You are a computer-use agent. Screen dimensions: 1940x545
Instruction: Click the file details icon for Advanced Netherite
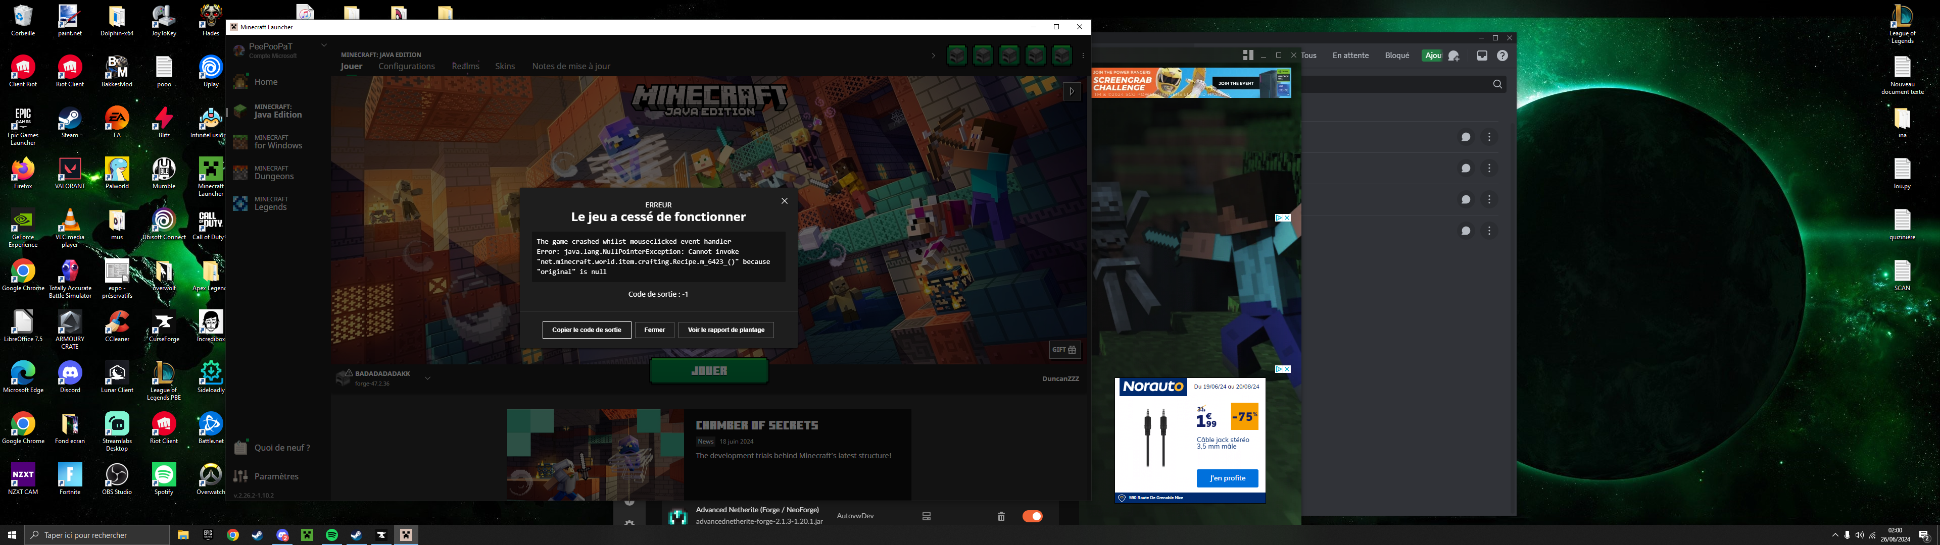[927, 516]
